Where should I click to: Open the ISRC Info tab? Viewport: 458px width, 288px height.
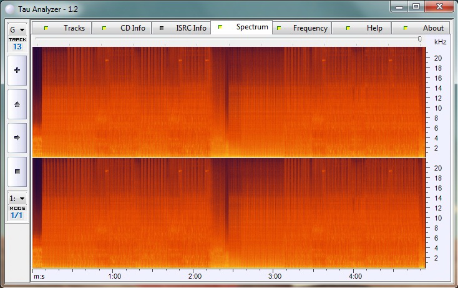point(181,28)
